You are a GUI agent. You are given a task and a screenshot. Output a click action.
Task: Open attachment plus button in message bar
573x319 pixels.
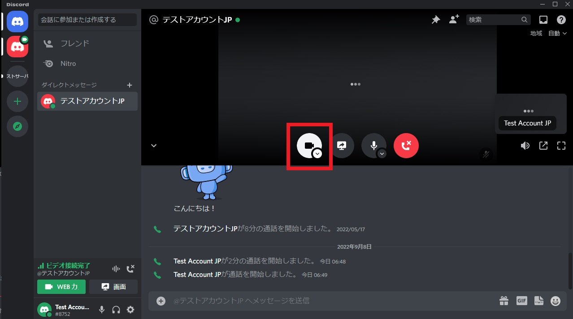[x=161, y=301]
